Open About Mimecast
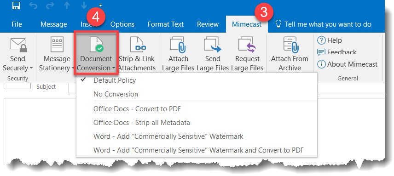This screenshot has height=176, width=394. (347, 64)
